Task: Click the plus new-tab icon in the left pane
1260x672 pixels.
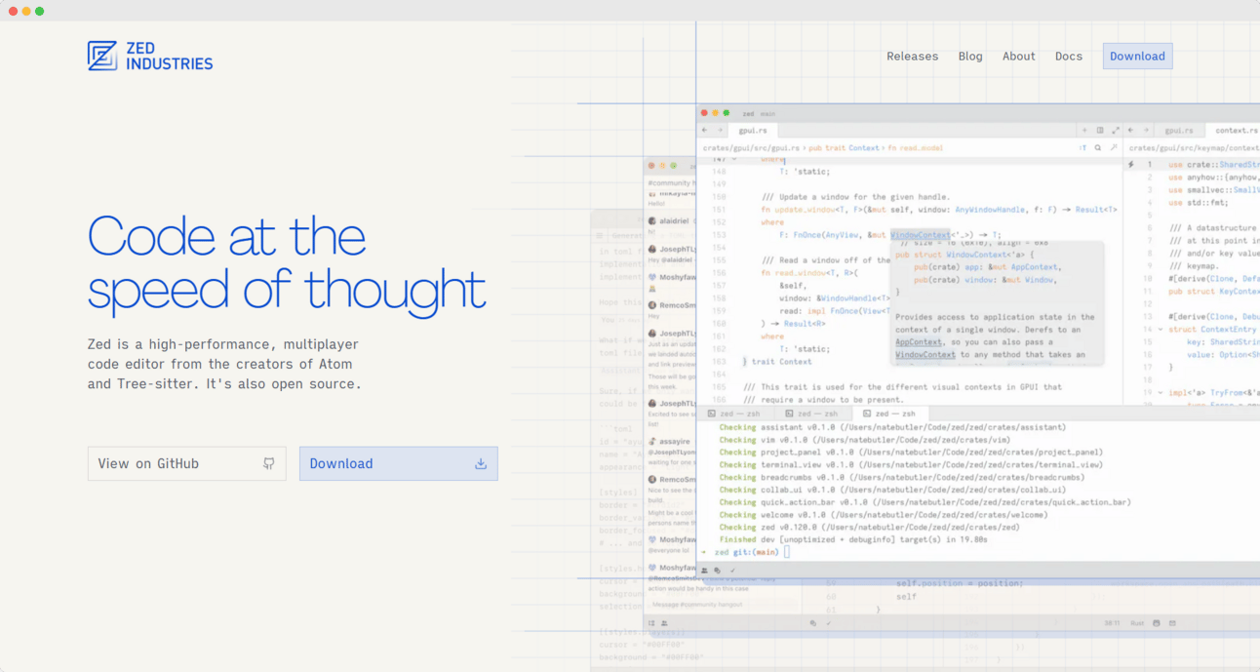Action: coord(1084,131)
